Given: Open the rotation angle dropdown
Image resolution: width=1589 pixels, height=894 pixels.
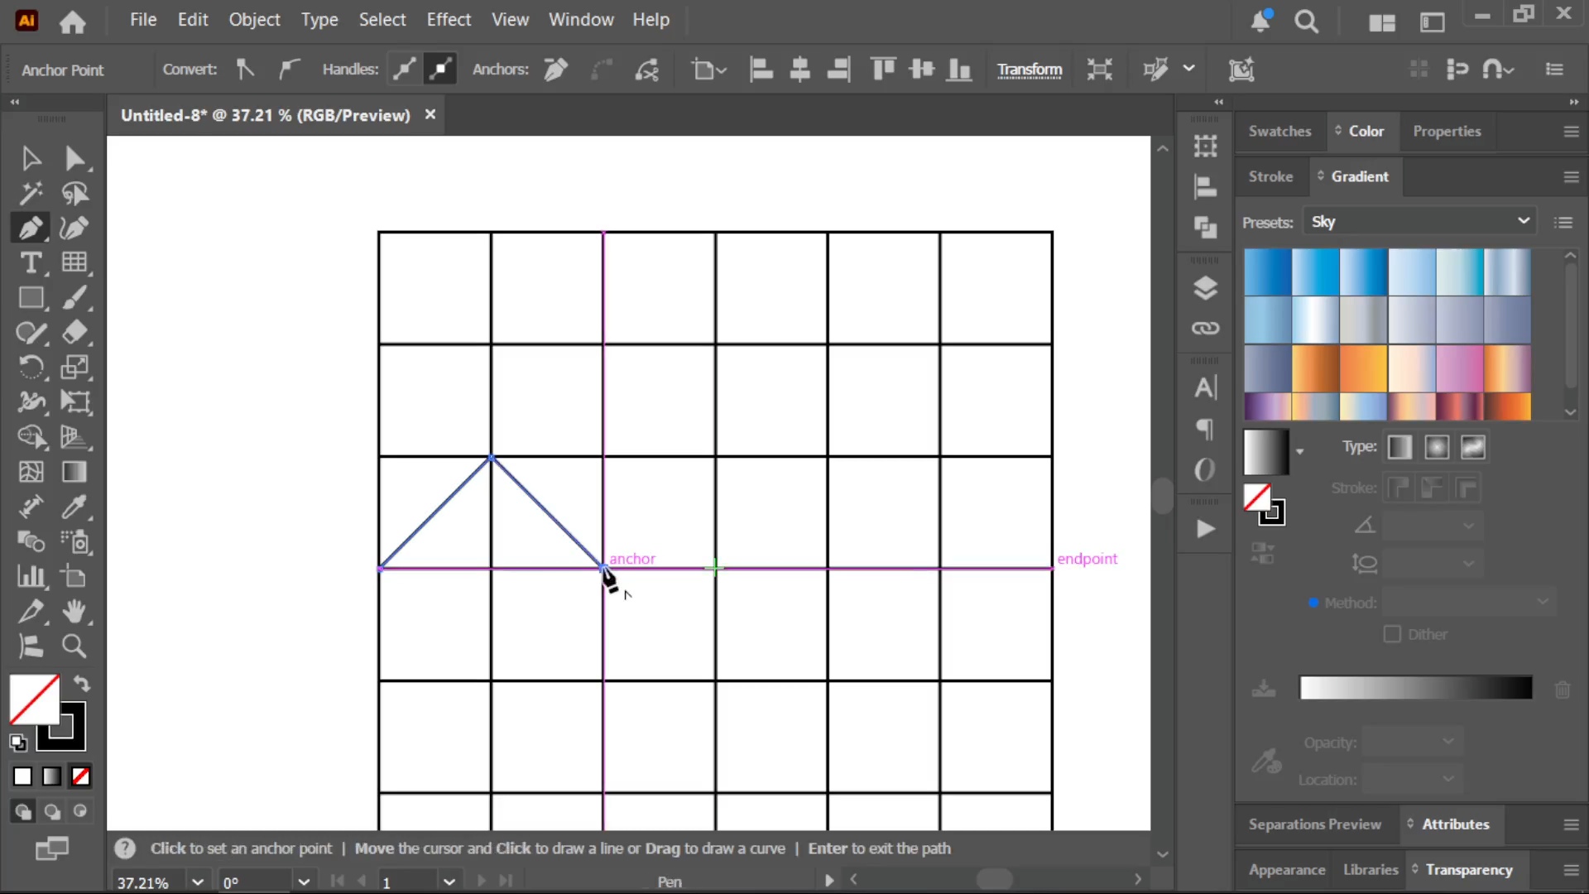Looking at the screenshot, I should (303, 882).
